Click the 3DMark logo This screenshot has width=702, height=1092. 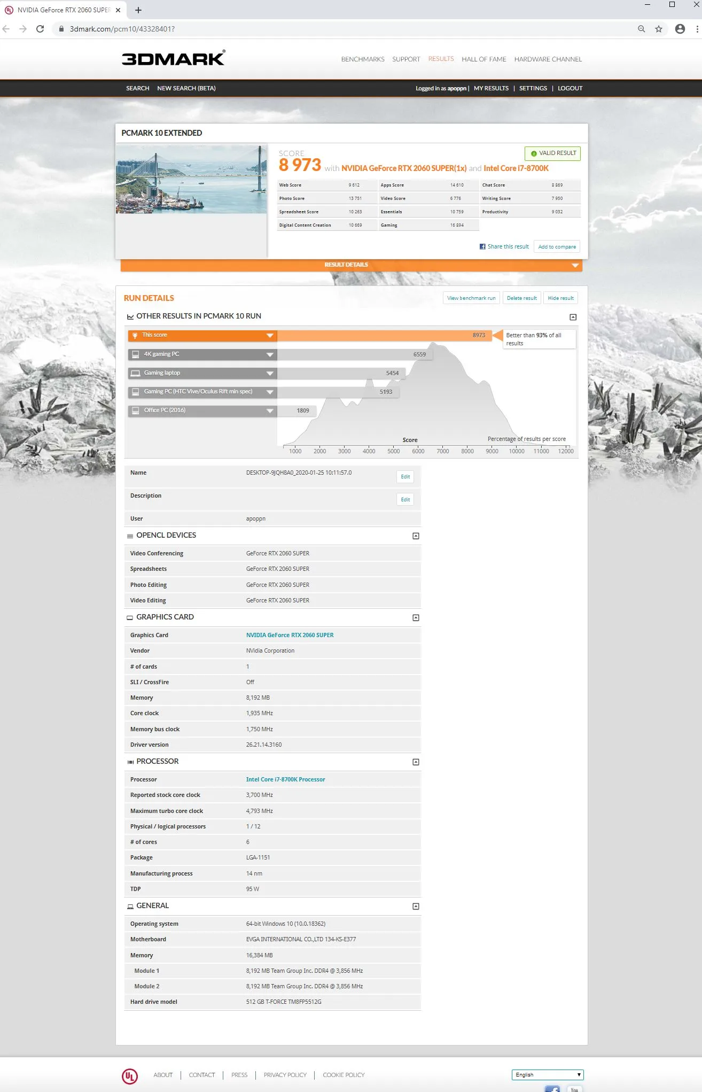(x=174, y=58)
